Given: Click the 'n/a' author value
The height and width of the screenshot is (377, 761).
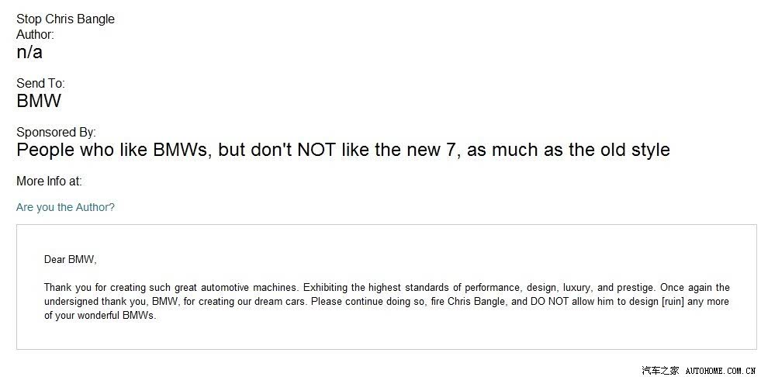Looking at the screenshot, I should pyautogui.click(x=29, y=52).
